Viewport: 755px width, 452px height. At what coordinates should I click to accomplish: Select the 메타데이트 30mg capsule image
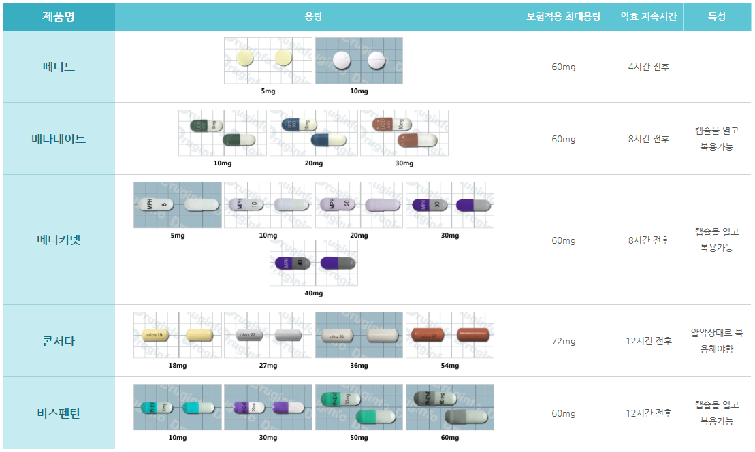(404, 133)
